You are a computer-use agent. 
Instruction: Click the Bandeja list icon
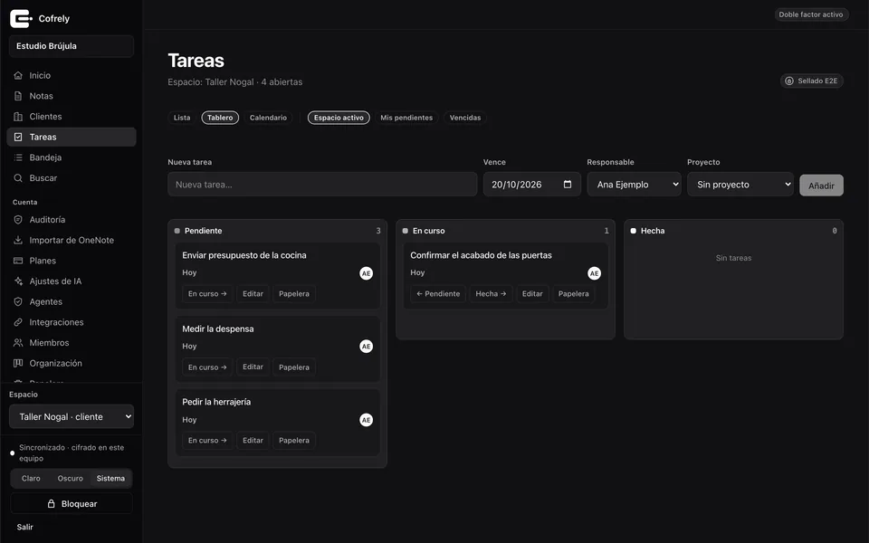pyautogui.click(x=18, y=157)
